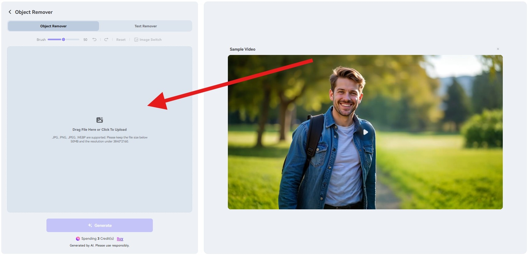Undo the last brush stroke
The width and height of the screenshot is (528, 256).
click(x=94, y=40)
